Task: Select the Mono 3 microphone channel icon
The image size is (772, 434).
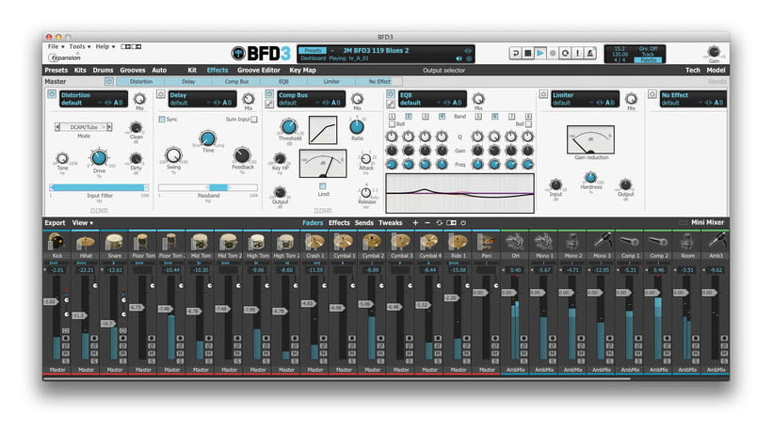Action: (602, 242)
